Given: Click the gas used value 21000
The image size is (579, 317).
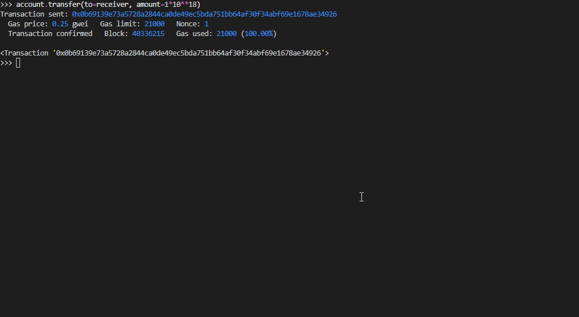Looking at the screenshot, I should click(226, 34).
